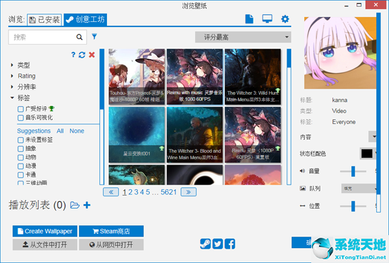
Task: Click the filter funnel icon beside search
Action: tap(95, 37)
